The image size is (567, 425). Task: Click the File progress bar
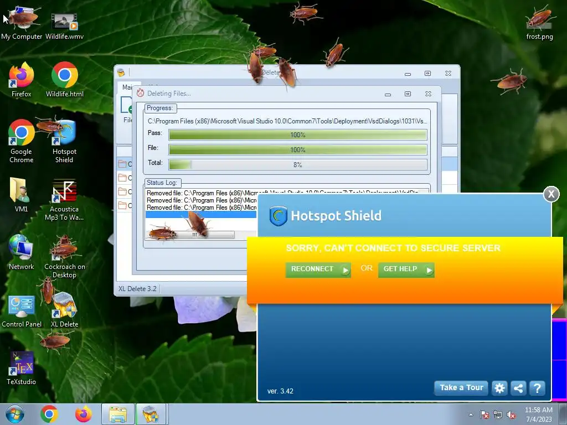click(297, 149)
